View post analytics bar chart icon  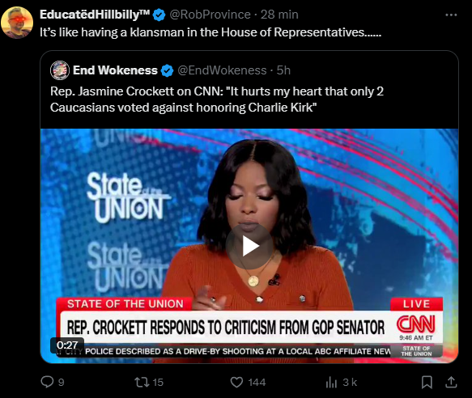point(331,383)
